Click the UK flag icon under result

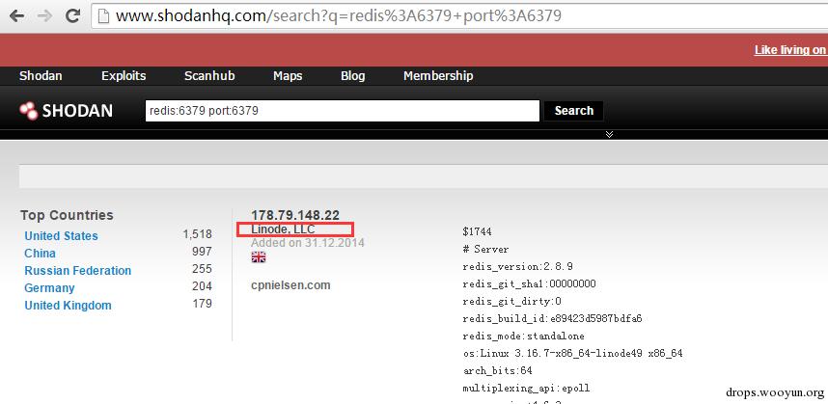click(259, 257)
